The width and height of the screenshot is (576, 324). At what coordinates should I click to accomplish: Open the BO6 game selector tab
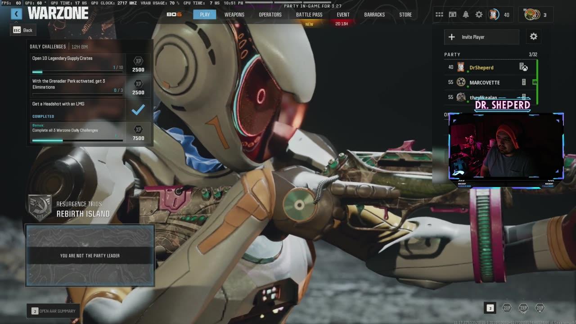tap(174, 14)
